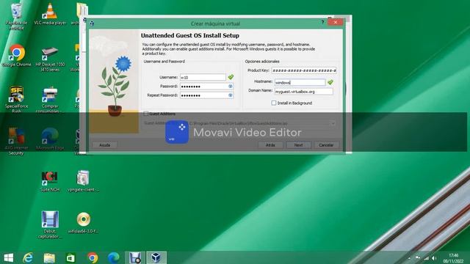
Task: Show password in the Password field
Action: coord(230,87)
